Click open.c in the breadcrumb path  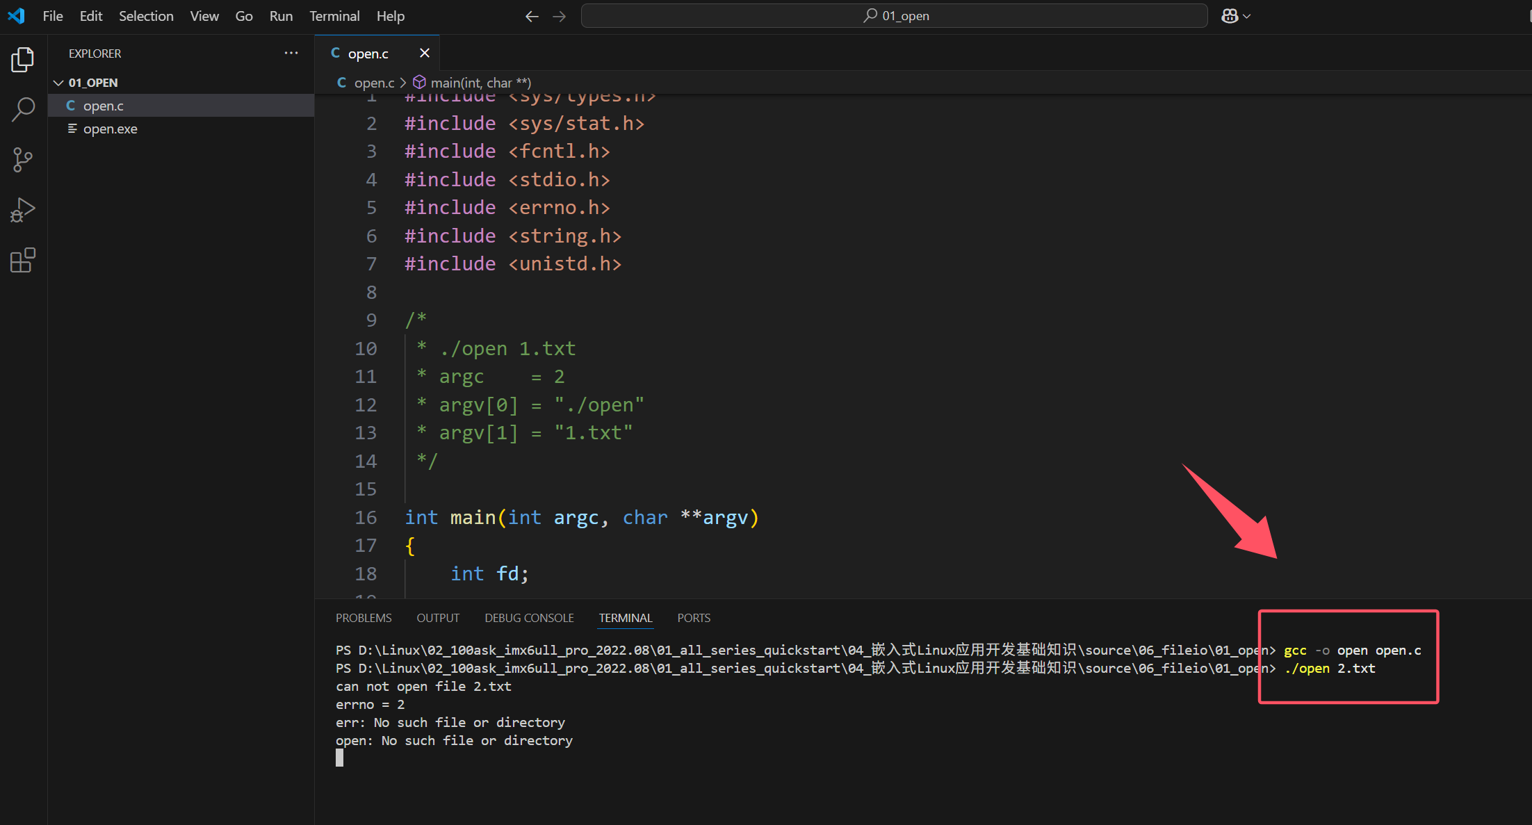click(x=373, y=83)
